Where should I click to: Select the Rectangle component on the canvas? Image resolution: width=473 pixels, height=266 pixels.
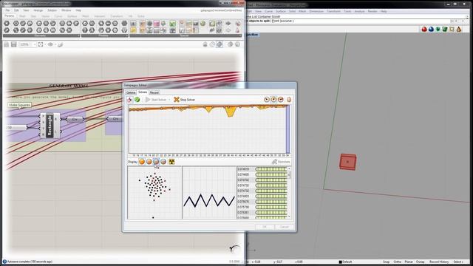(x=50, y=126)
